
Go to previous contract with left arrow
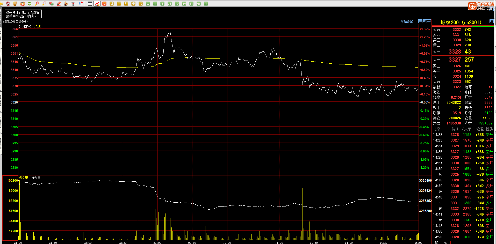point(420,21)
